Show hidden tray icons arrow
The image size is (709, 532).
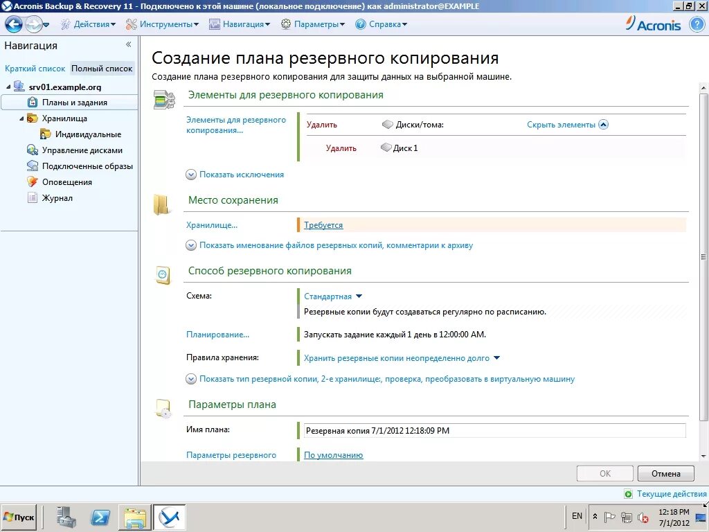pyautogui.click(x=595, y=517)
